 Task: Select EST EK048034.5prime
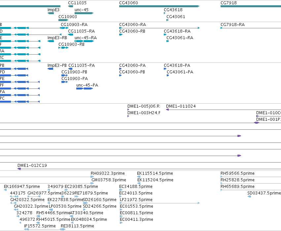(89, 219)
